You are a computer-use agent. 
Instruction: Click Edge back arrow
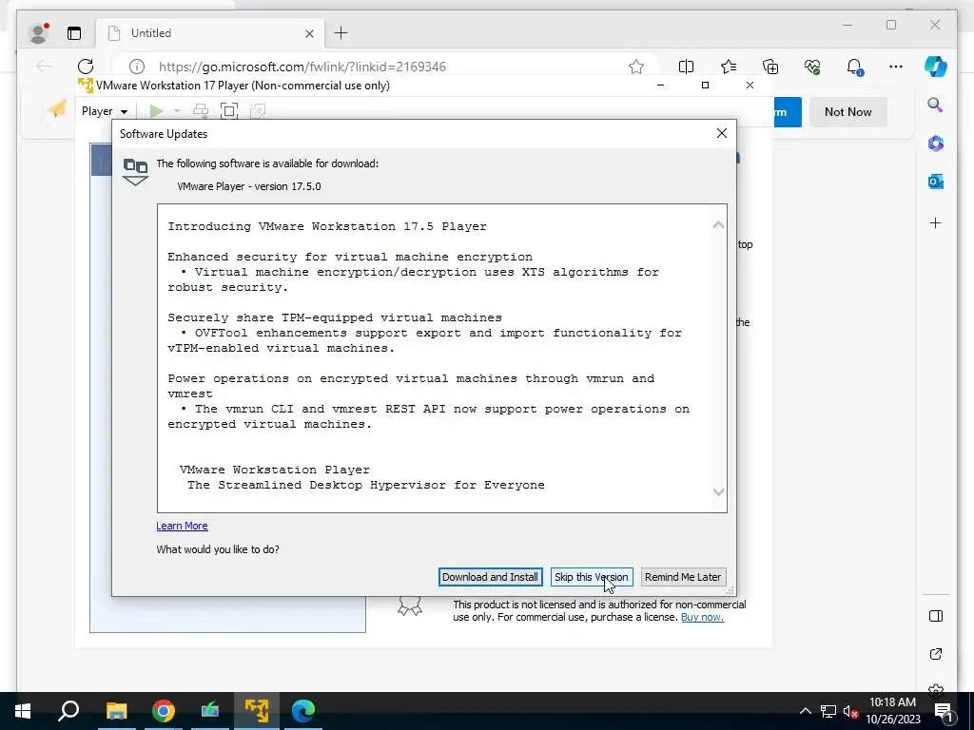(x=44, y=67)
